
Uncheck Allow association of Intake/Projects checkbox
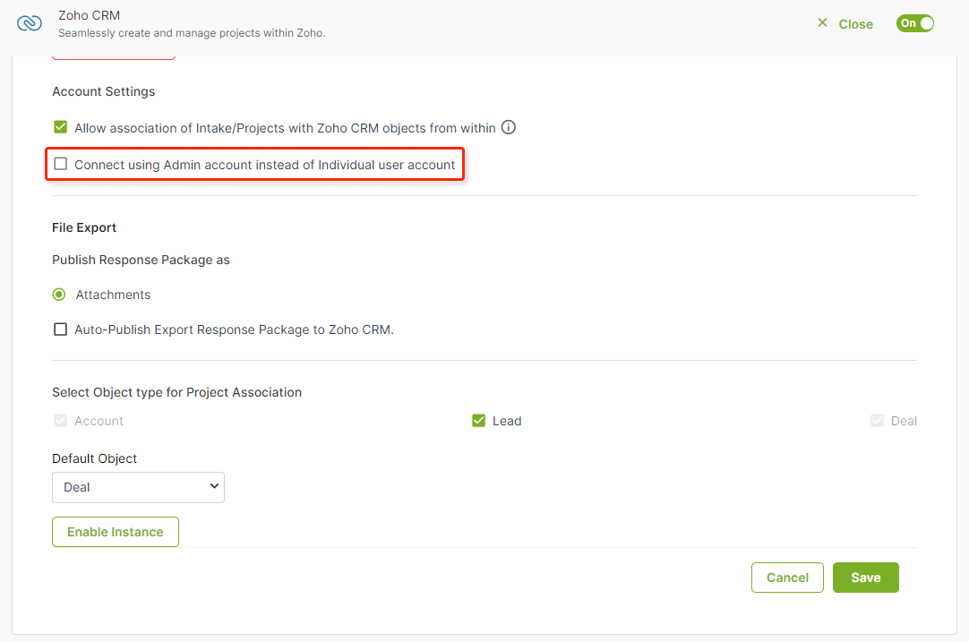[61, 127]
